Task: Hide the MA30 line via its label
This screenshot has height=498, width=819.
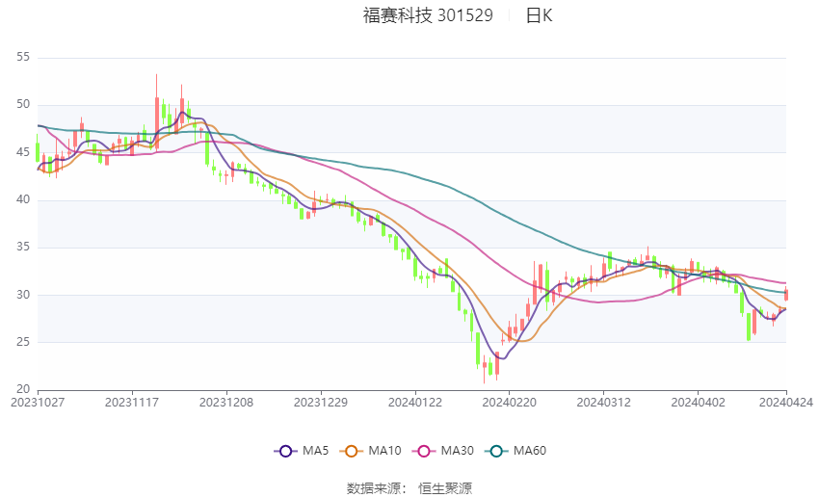Action: (458, 451)
